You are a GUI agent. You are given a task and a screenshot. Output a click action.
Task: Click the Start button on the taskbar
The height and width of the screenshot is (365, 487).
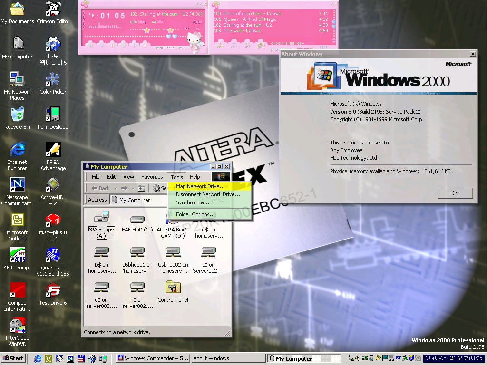13,359
